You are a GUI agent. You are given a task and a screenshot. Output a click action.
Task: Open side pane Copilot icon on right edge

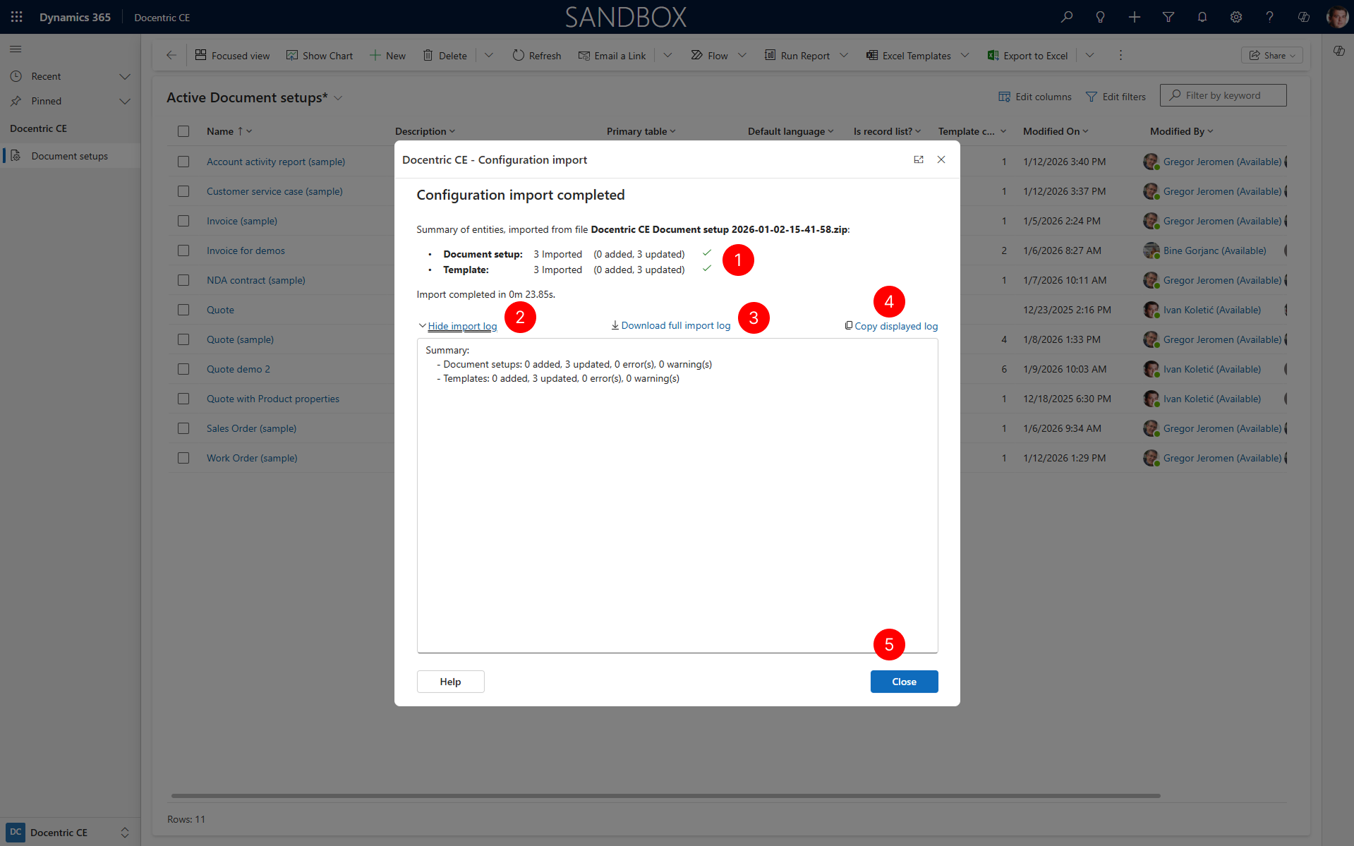point(1338,51)
